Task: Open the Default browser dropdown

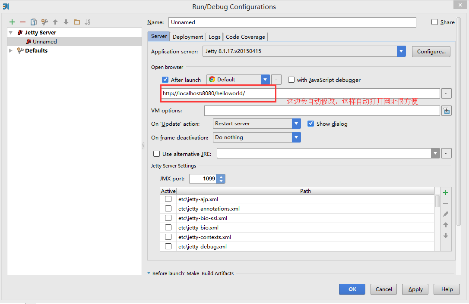Action: 265,80
